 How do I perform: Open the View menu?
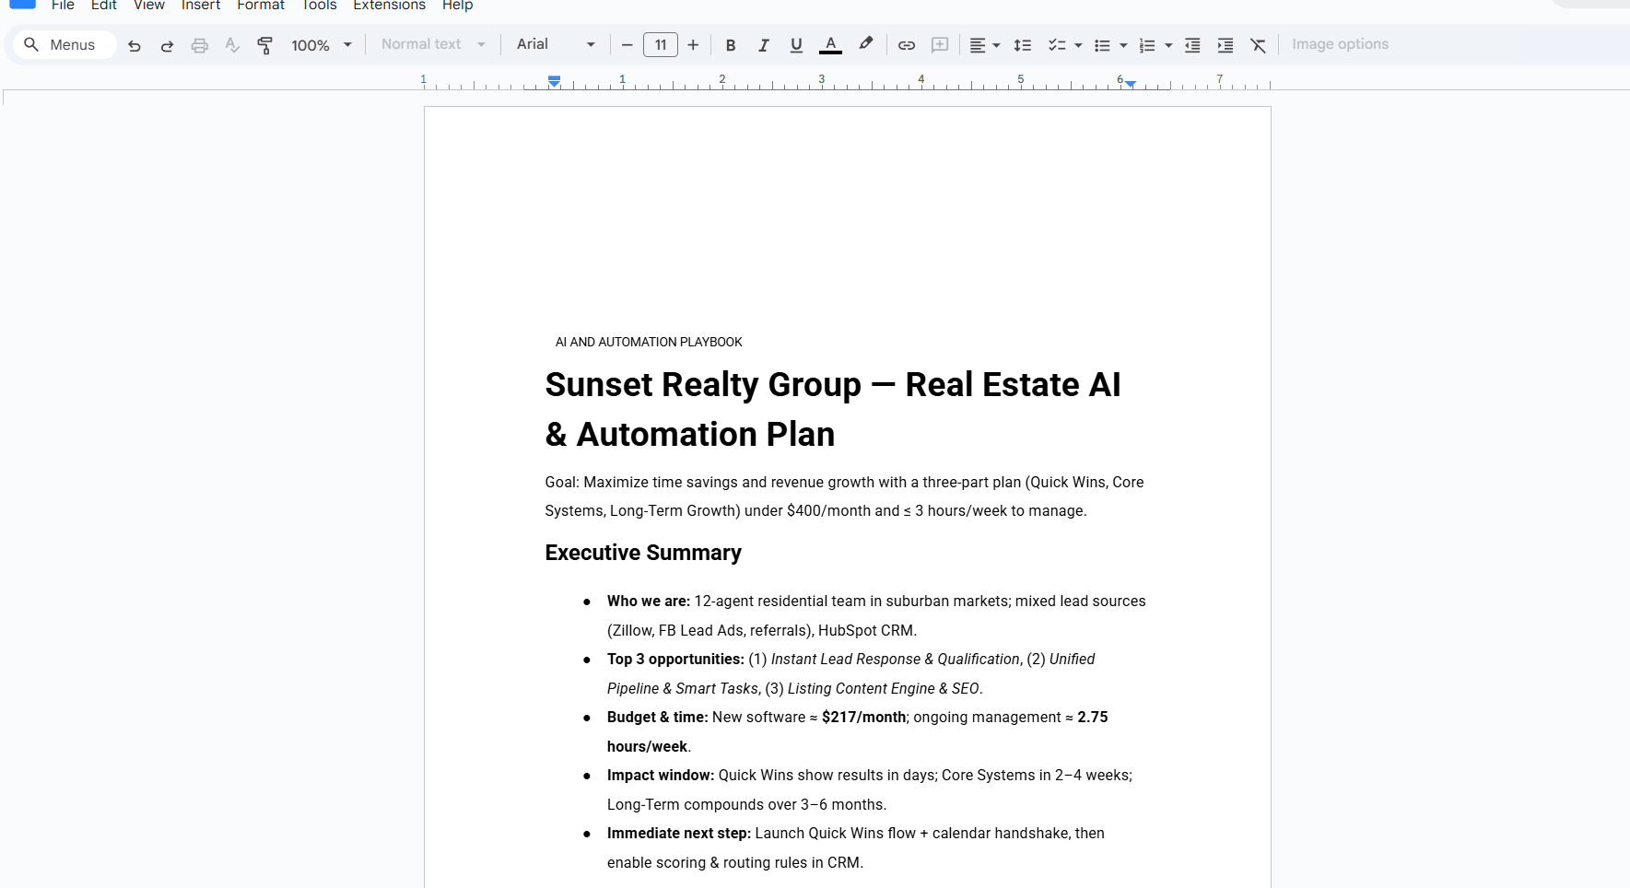148,6
